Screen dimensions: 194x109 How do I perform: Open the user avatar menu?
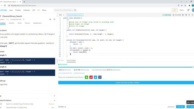[x=193, y=10]
